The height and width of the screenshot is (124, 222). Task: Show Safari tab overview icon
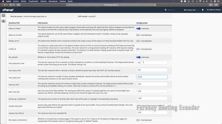[x=216, y=5]
